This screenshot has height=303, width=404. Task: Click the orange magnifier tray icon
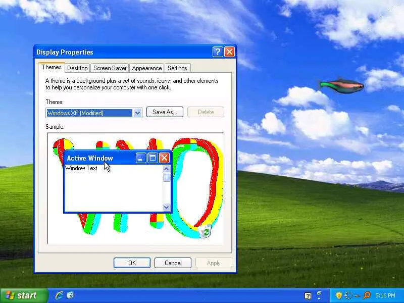point(367,295)
